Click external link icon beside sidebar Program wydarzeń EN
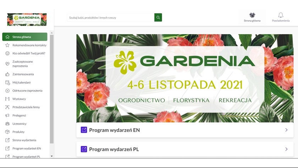 pyautogui.click(x=7, y=148)
